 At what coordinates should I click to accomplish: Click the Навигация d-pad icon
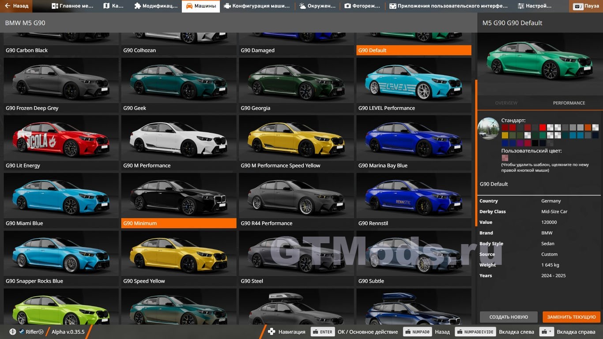click(271, 332)
